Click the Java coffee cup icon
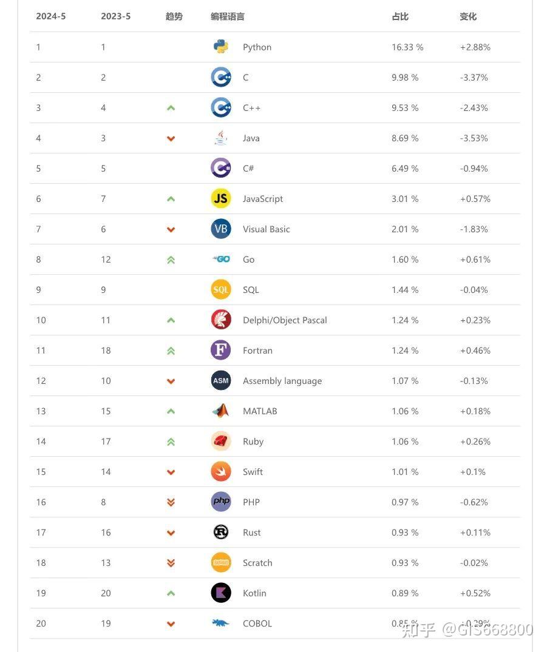This screenshot has width=547, height=652. click(x=221, y=138)
